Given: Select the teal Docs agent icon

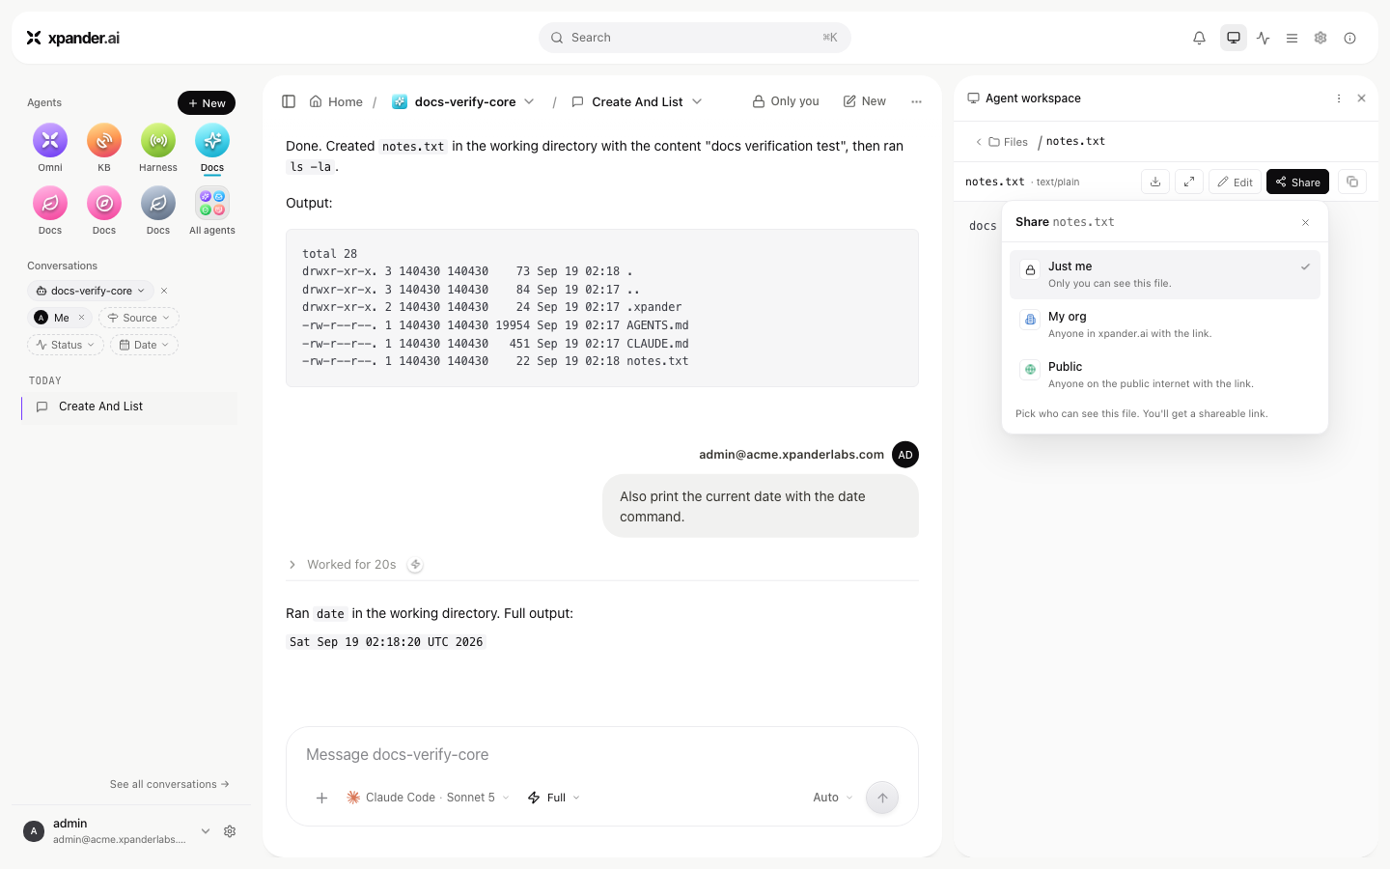Looking at the screenshot, I should [x=212, y=141].
